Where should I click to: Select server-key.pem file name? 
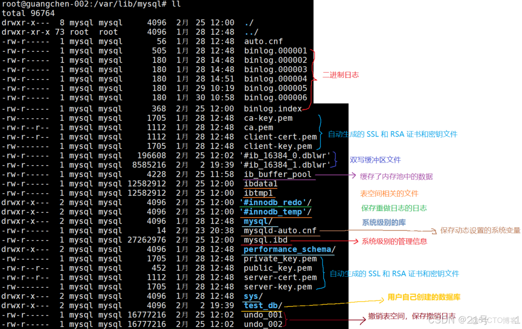click(x=278, y=286)
